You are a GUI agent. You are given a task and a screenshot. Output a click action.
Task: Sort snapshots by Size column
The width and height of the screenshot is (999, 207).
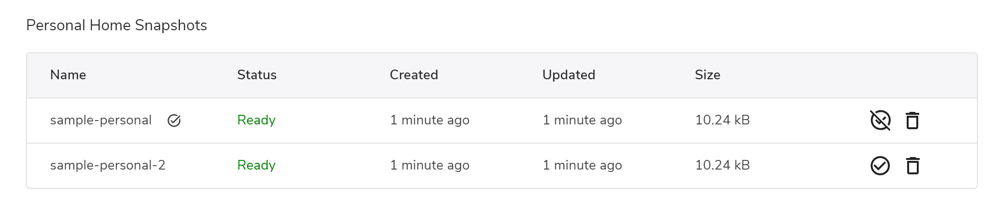pos(708,75)
